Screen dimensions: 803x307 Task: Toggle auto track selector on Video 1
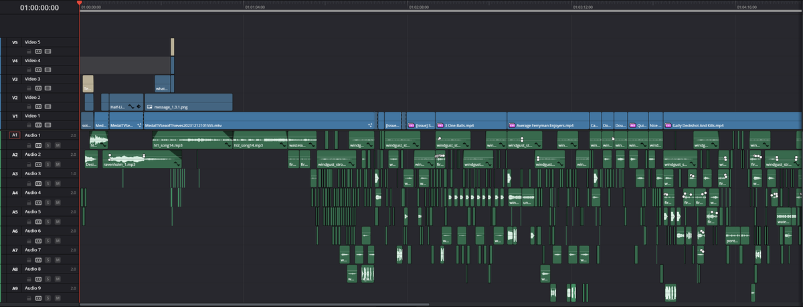coord(39,126)
